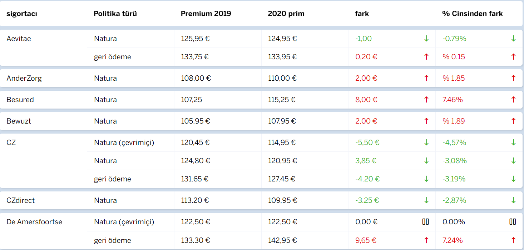Select the AnderZorg insurer name
Image resolution: width=524 pixels, height=250 pixels.
(24, 78)
